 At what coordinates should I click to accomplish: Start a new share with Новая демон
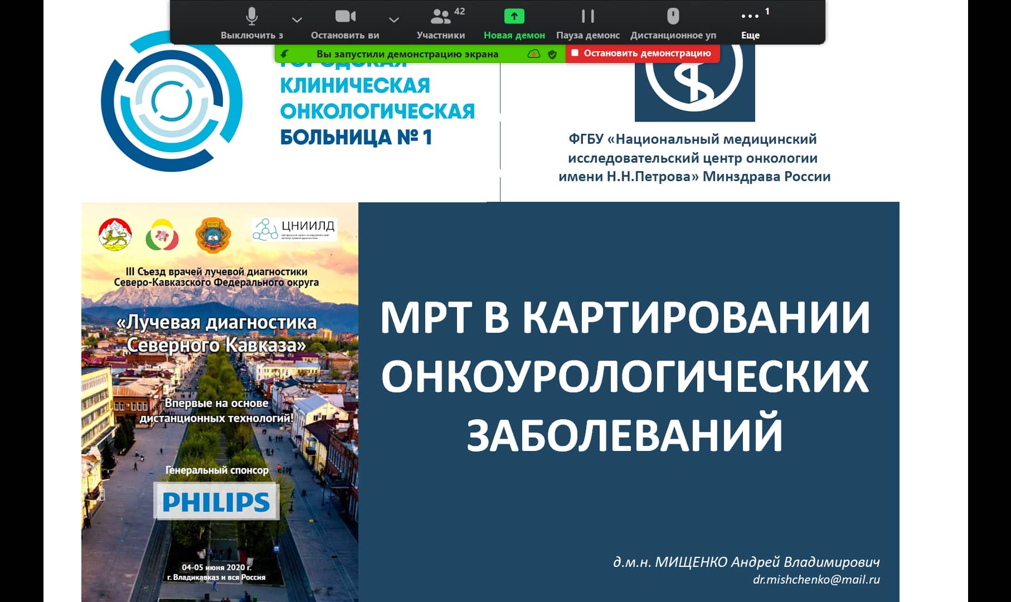[x=514, y=22]
